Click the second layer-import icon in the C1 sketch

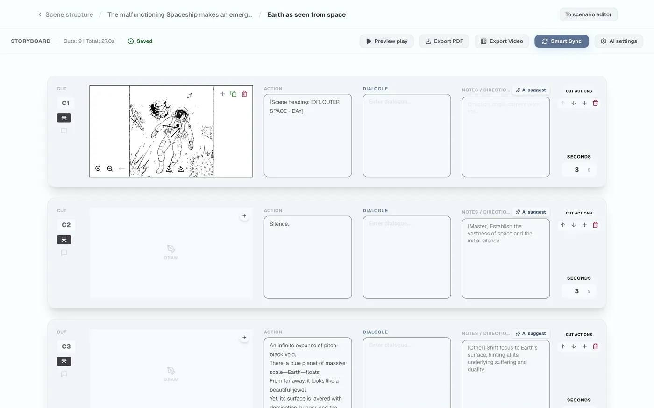[181, 169]
